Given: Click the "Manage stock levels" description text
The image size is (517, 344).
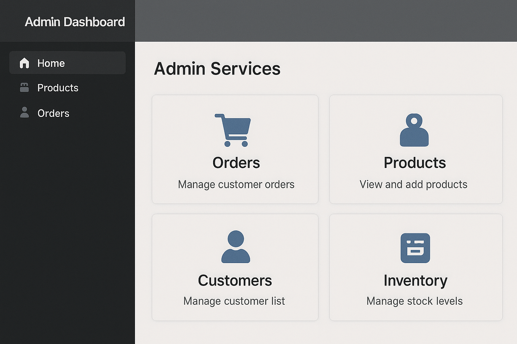Looking at the screenshot, I should (414, 301).
